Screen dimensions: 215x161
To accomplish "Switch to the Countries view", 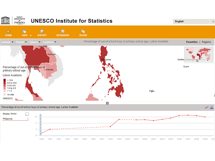I will [192, 42].
